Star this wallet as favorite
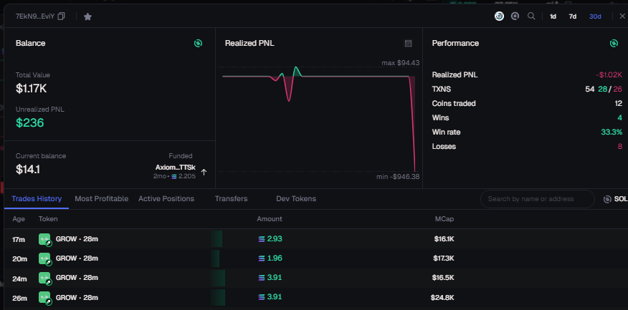Screen dimensions: 628x310 (x=87, y=16)
